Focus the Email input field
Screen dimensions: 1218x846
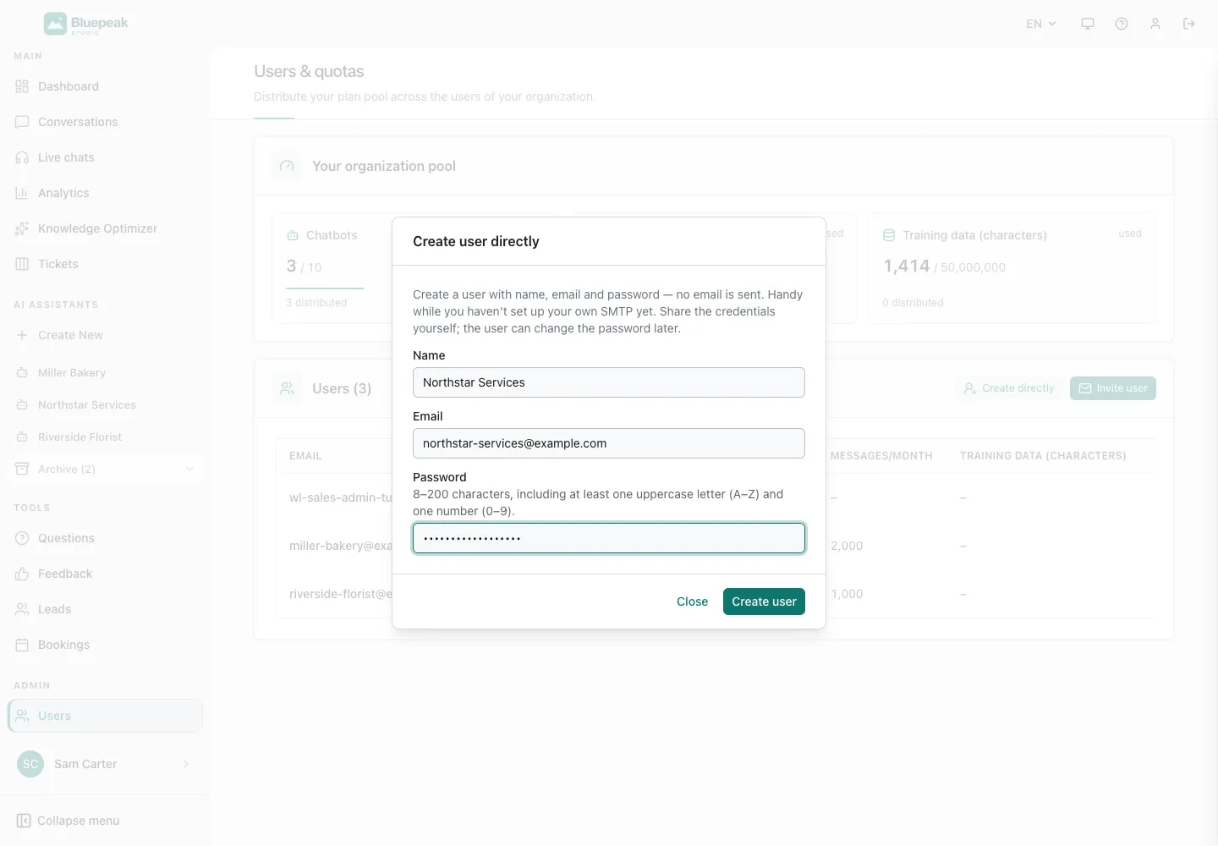[x=609, y=443]
